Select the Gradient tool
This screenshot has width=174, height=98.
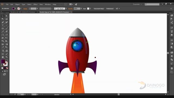point(7,44)
